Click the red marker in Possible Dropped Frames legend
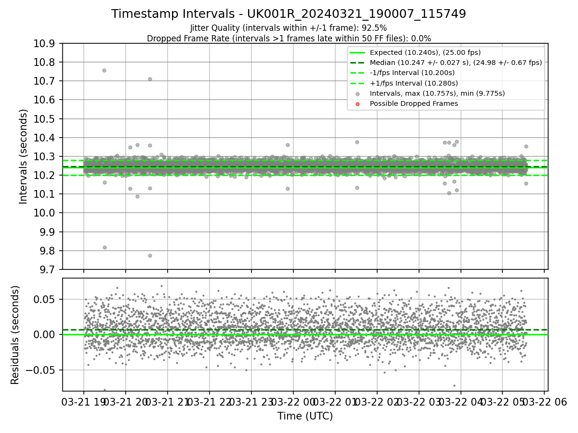Screen dimensions: 578x433 coord(357,104)
